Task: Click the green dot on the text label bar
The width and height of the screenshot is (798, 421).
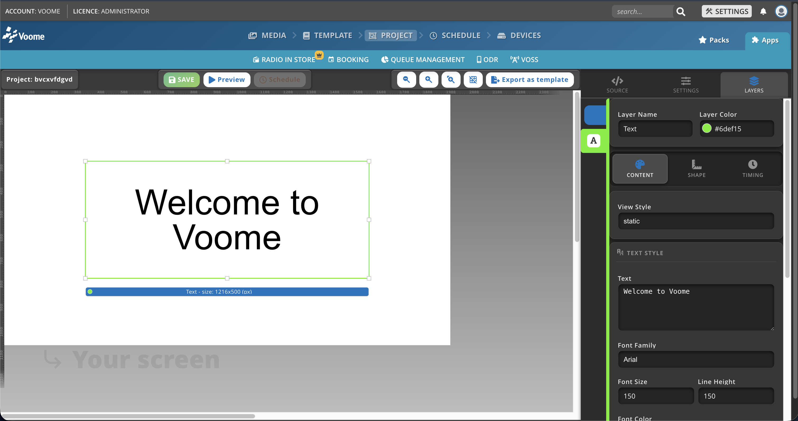Action: (x=90, y=292)
